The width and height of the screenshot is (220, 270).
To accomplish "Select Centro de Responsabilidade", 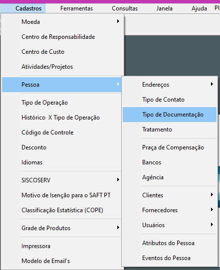I will [x=62, y=37].
